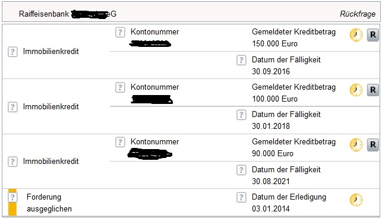Click the clock icon for the 90.000 Euro credit
The height and width of the screenshot is (218, 382).
356,145
